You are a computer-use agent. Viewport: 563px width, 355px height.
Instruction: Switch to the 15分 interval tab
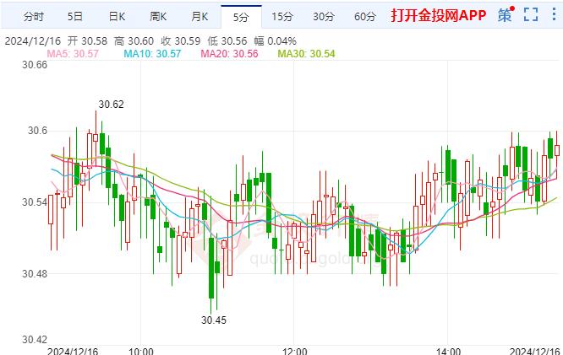point(282,17)
